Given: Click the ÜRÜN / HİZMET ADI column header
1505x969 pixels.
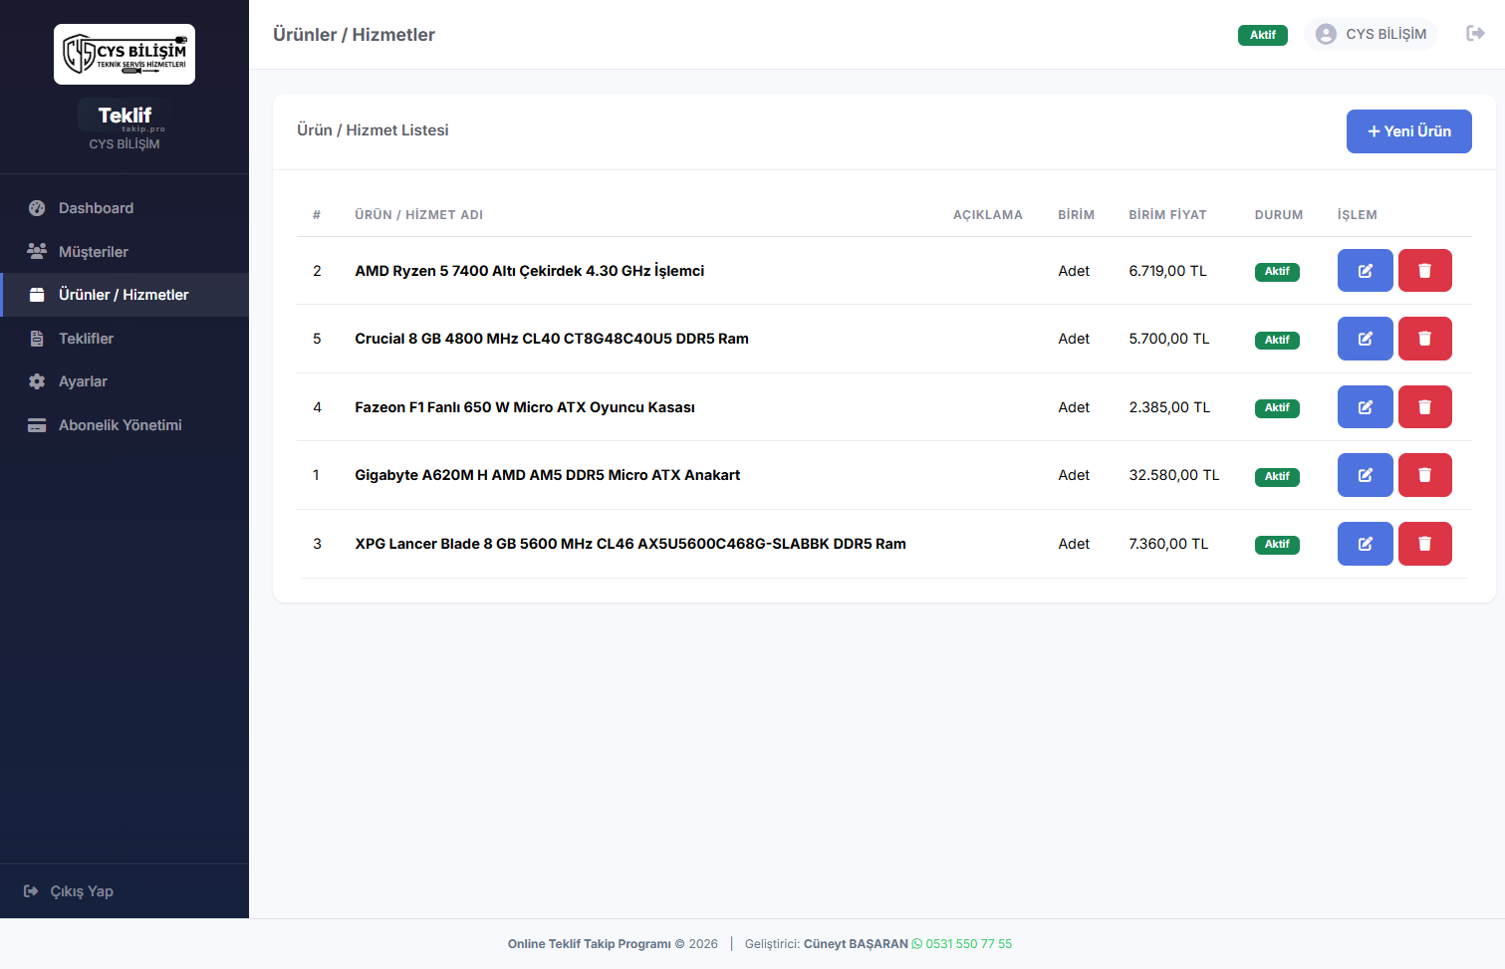Looking at the screenshot, I should point(419,215).
